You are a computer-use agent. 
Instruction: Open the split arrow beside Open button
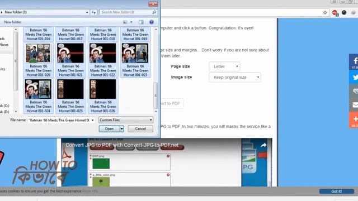pyautogui.click(x=122, y=129)
